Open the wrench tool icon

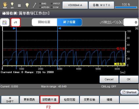point(34,5)
